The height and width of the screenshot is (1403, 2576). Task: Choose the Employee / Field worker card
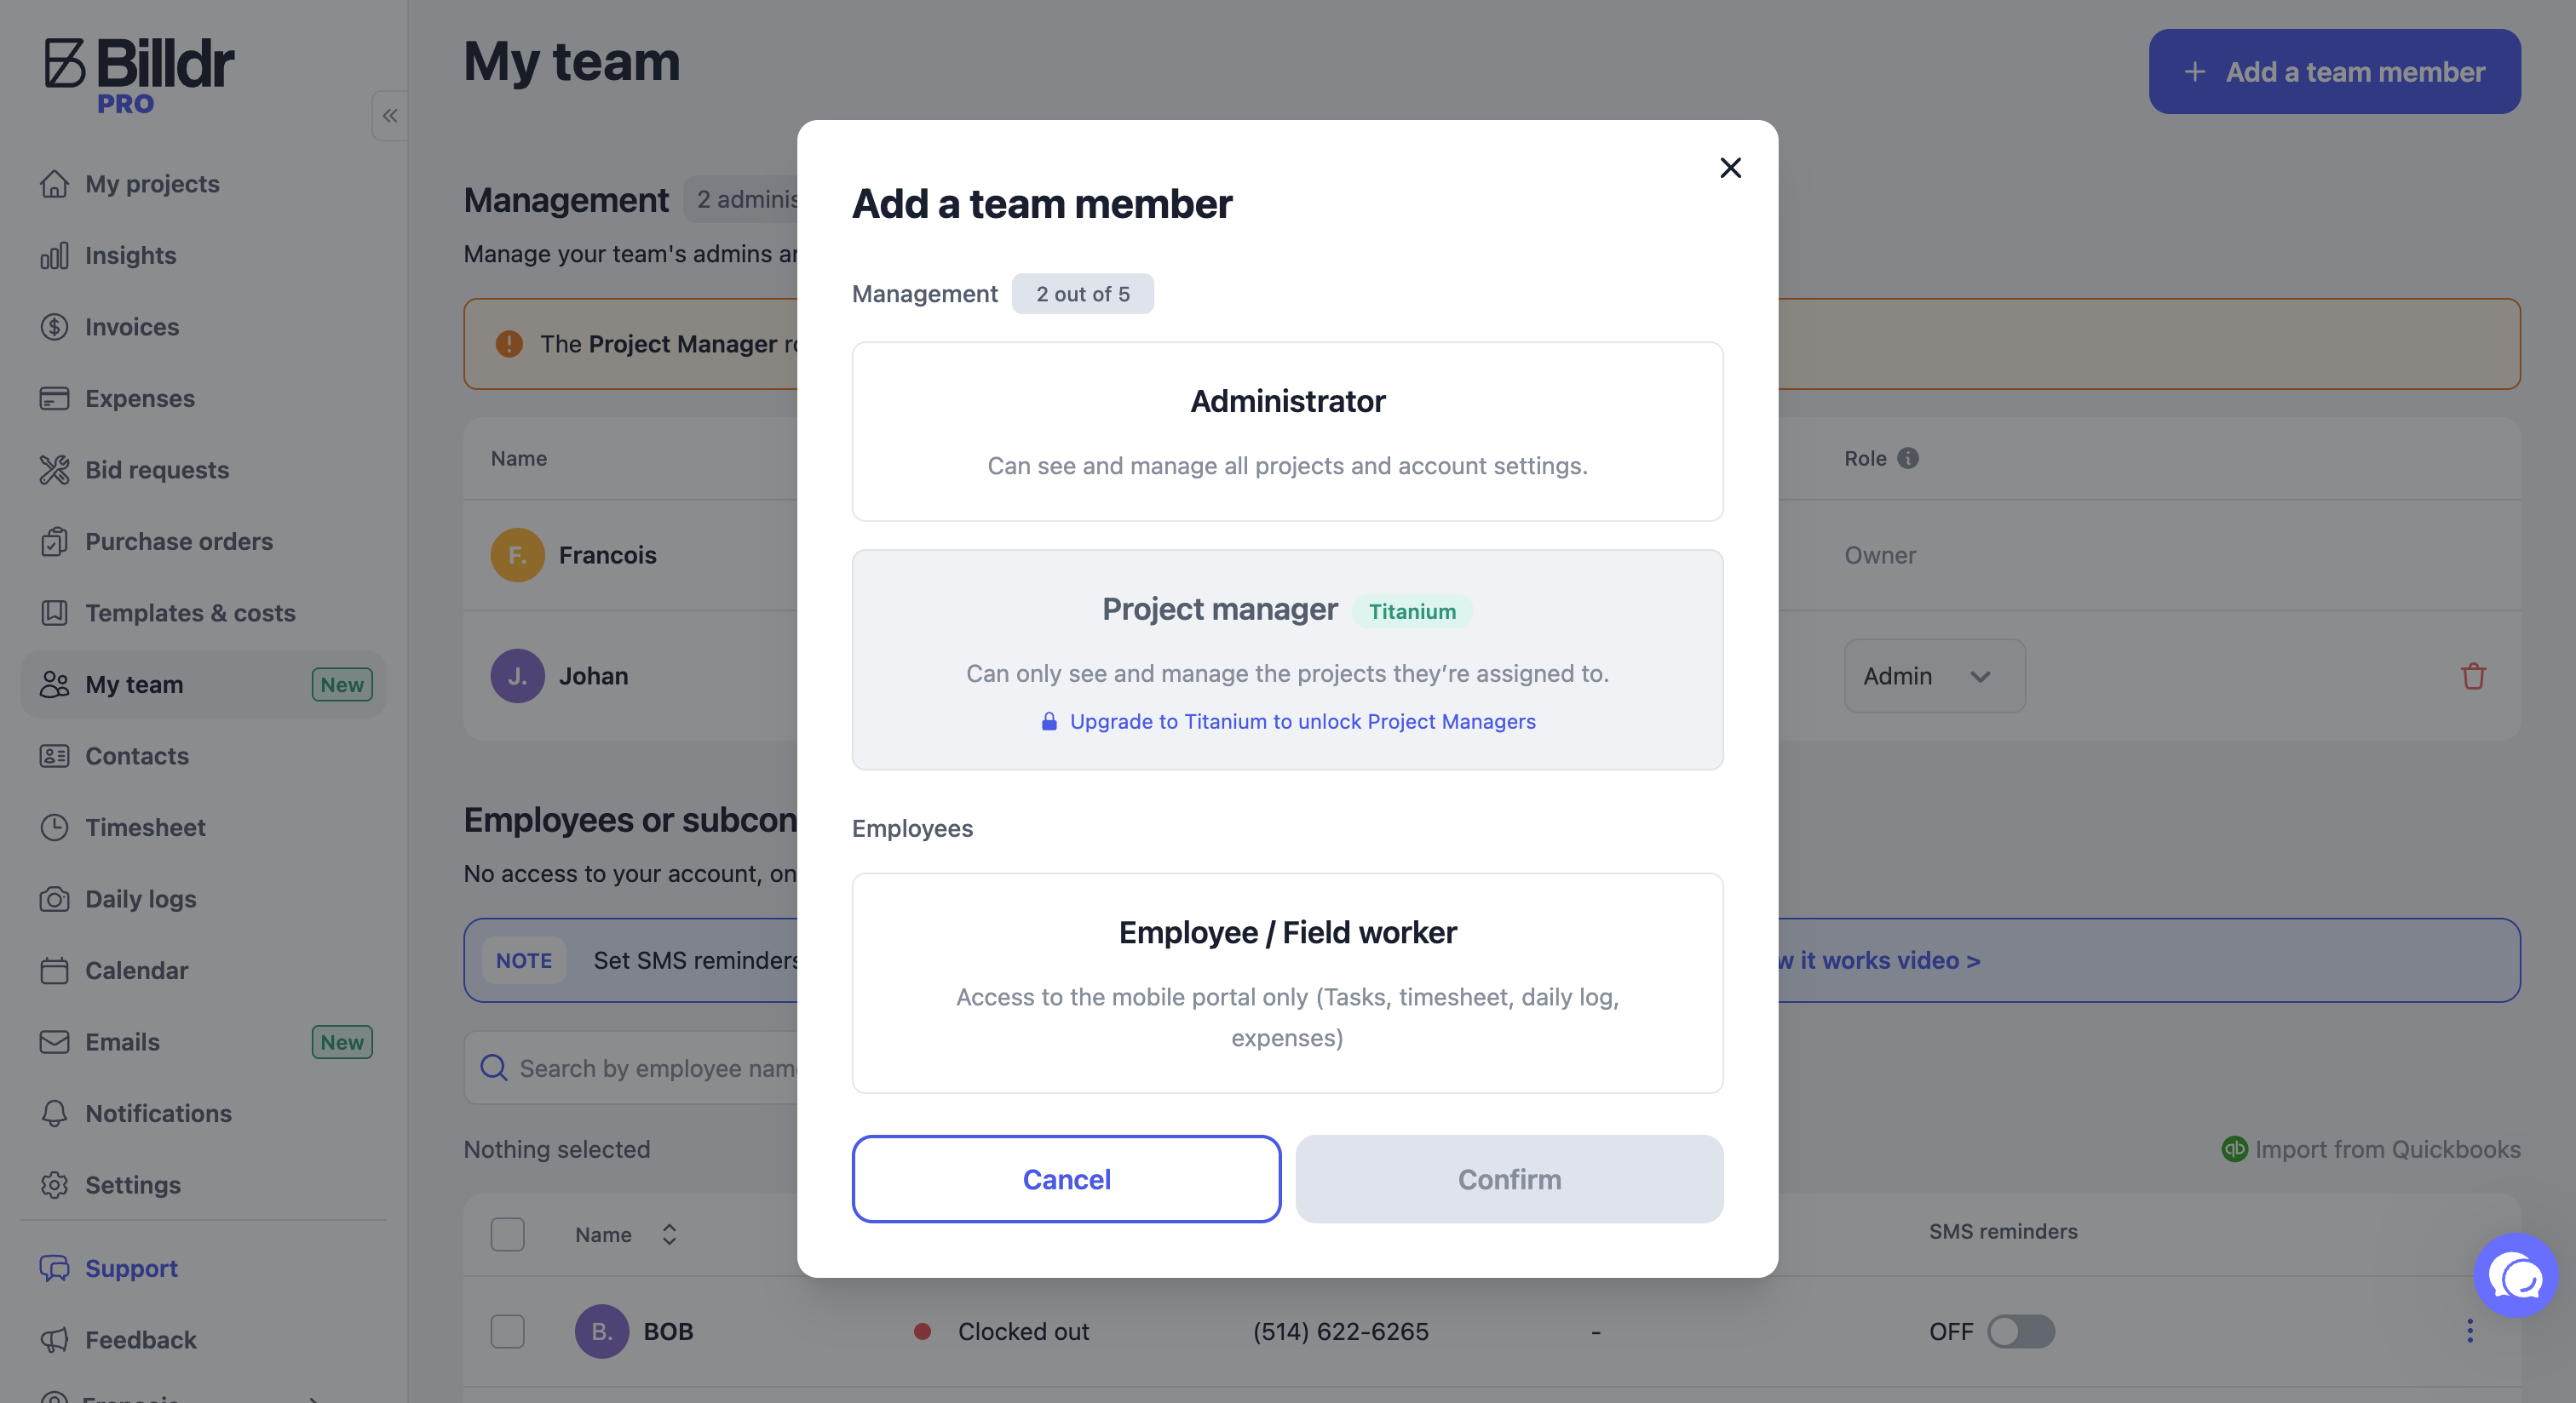[1287, 983]
